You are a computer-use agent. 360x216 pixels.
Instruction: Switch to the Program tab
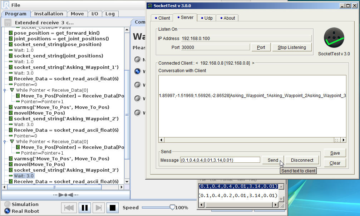point(16,14)
